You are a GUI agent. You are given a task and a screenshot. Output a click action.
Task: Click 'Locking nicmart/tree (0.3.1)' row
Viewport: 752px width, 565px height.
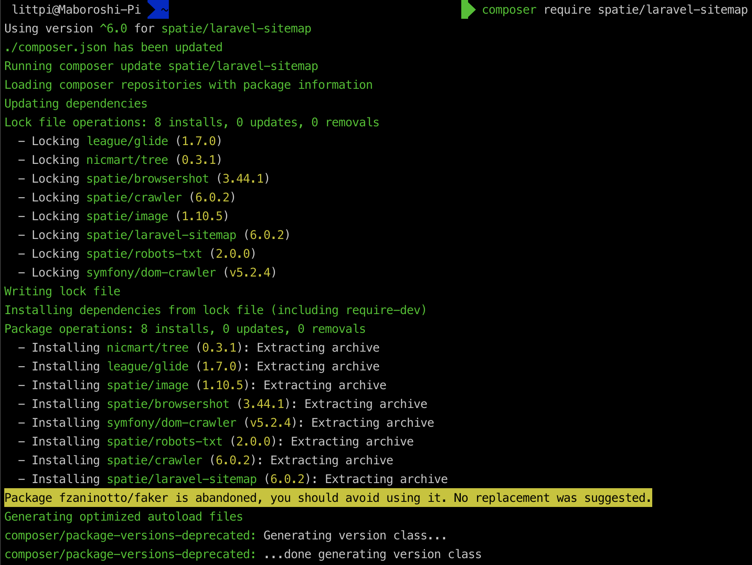tap(120, 160)
